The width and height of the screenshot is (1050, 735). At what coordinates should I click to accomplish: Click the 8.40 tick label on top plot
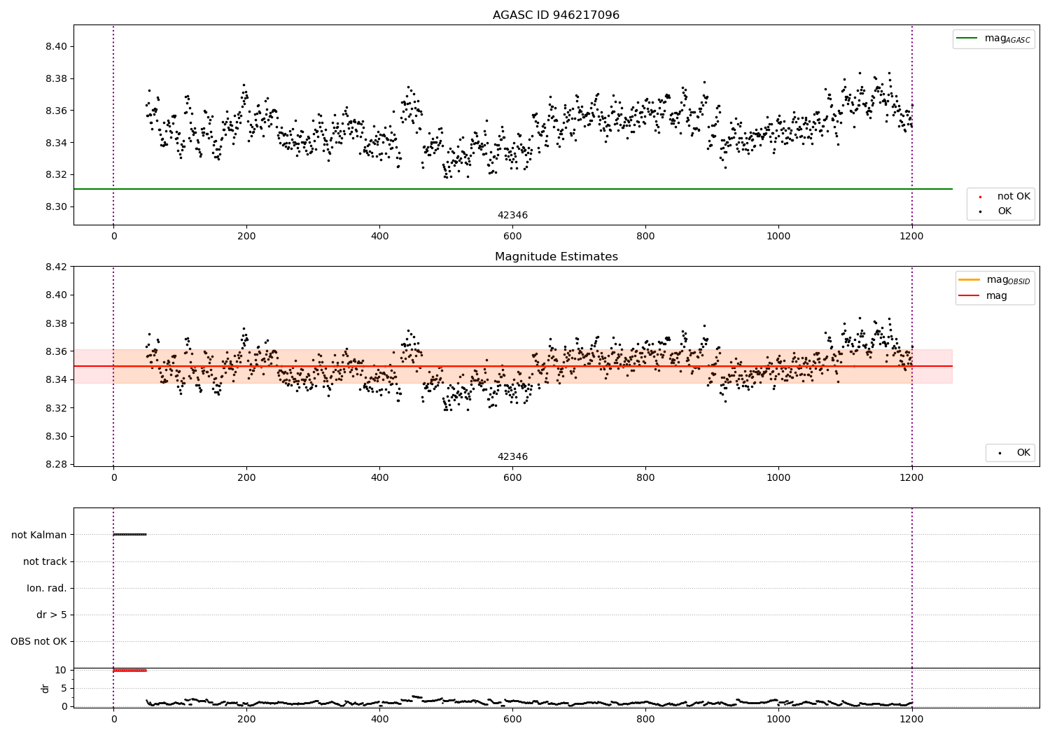56,47
